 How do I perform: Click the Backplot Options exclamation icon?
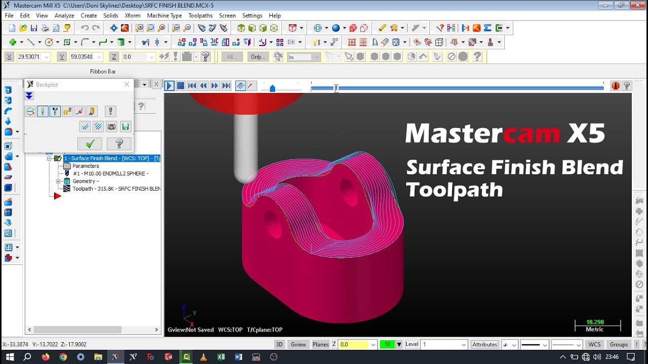[110, 111]
